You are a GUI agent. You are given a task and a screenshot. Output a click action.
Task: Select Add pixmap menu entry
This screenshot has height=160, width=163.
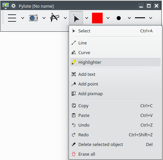(x=115, y=94)
